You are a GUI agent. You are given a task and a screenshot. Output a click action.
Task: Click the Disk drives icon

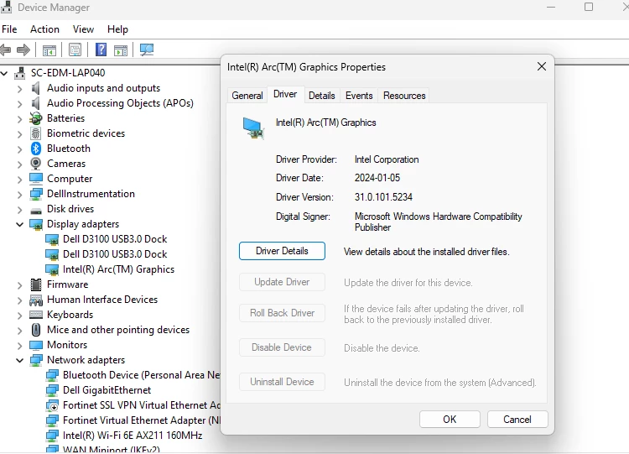tap(36, 211)
